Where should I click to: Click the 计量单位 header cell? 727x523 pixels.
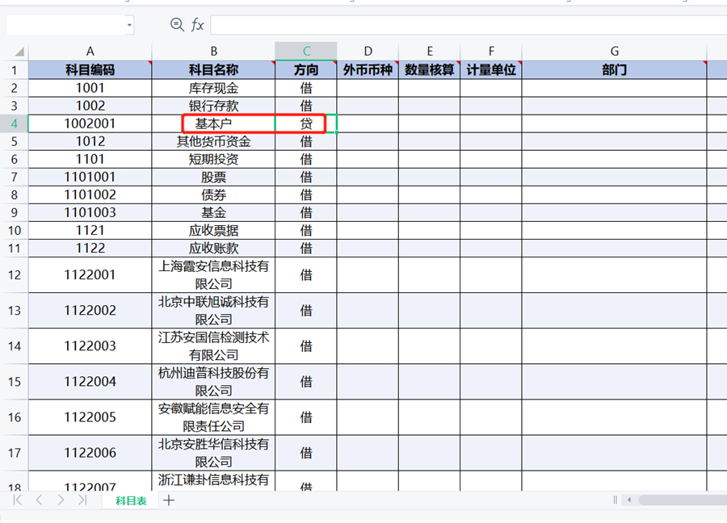click(491, 70)
